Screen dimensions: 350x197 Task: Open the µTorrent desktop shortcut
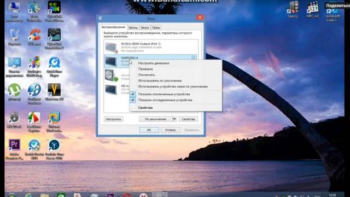click(14, 91)
